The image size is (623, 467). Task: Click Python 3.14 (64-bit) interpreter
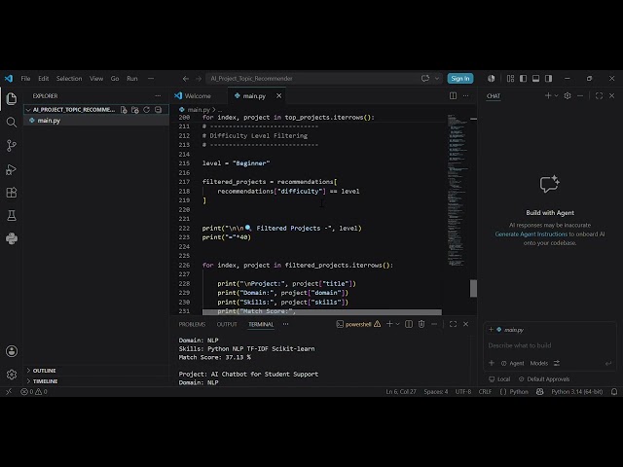click(x=576, y=391)
